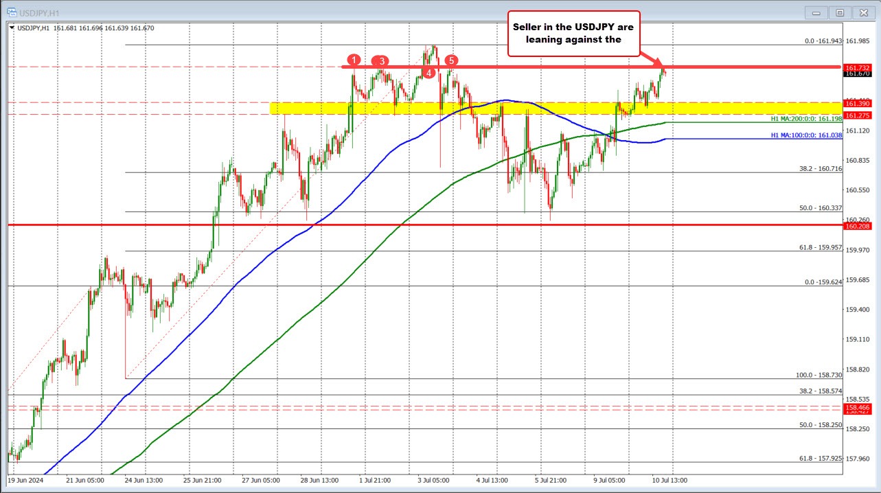This screenshot has height=493, width=881.
Task: Select the 161.732 red price tag on axis
Action: coord(858,67)
